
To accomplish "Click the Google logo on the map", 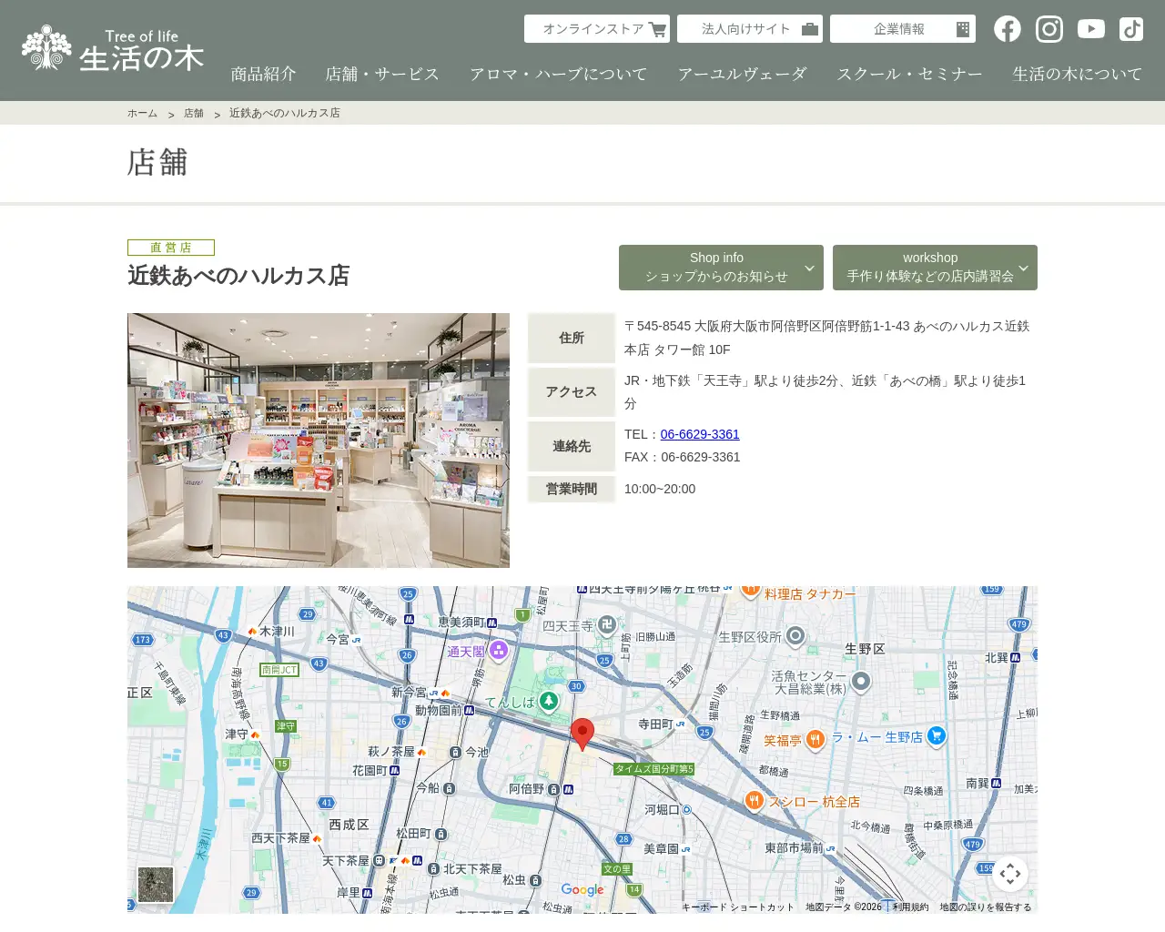I will coord(582,890).
